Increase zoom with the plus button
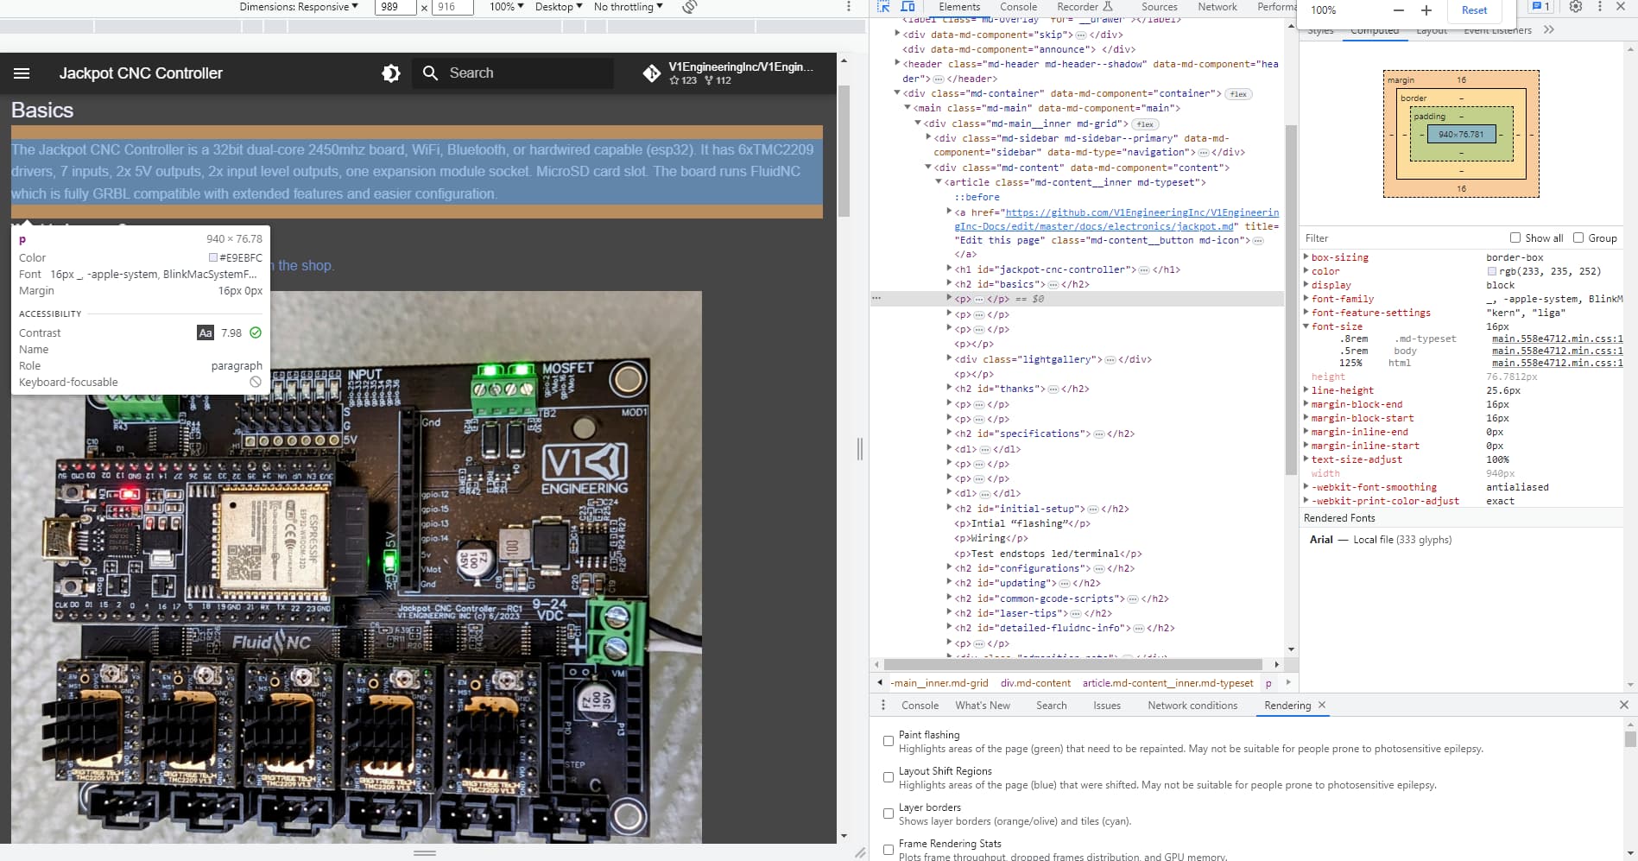This screenshot has width=1638, height=861. pyautogui.click(x=1426, y=10)
